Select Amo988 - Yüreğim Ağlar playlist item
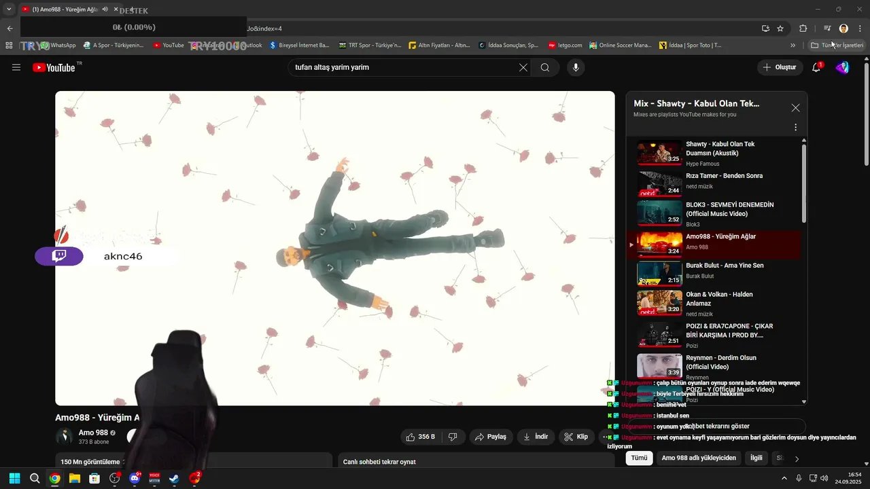Viewport: 870px width, 489px height. point(714,244)
